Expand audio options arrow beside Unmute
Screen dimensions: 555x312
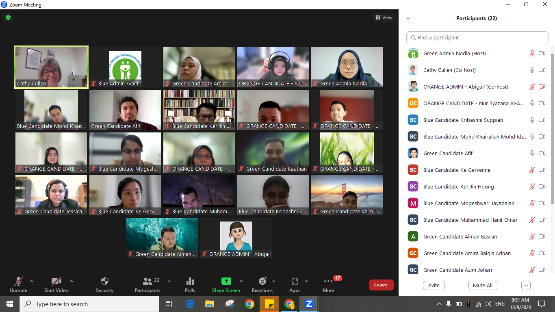32,281
